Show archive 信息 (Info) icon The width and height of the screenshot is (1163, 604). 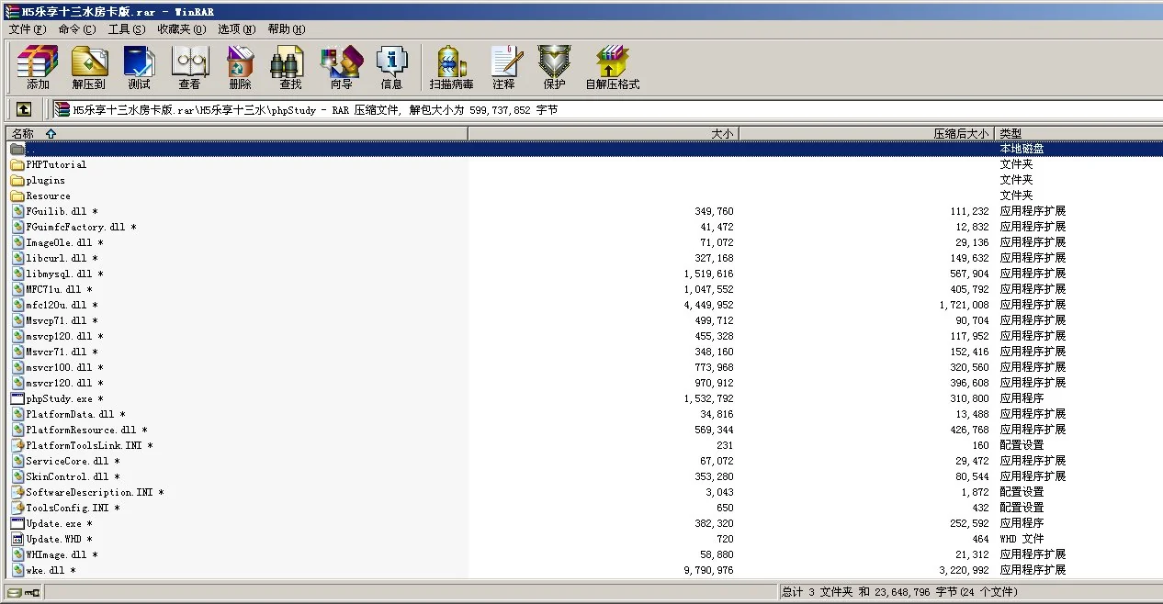point(391,68)
